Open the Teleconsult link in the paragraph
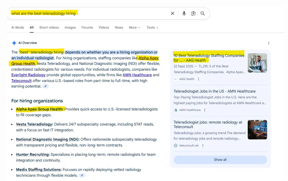This screenshot has width=288, height=181. (x=21, y=81)
